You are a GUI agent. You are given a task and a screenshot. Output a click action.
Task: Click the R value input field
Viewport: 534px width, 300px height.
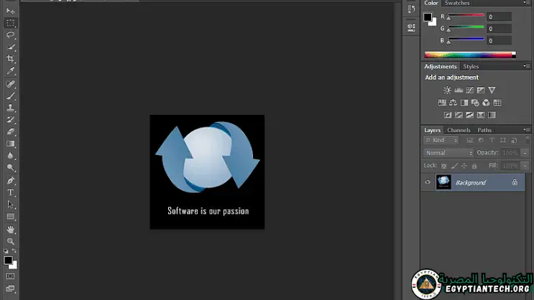500,17
